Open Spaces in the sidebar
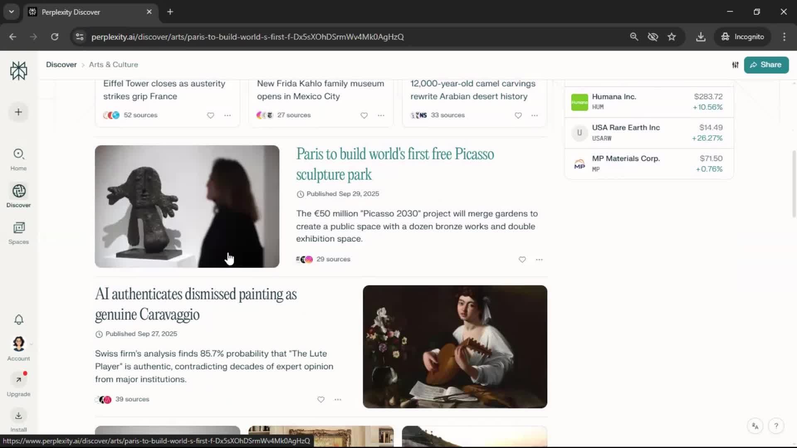 (x=19, y=233)
